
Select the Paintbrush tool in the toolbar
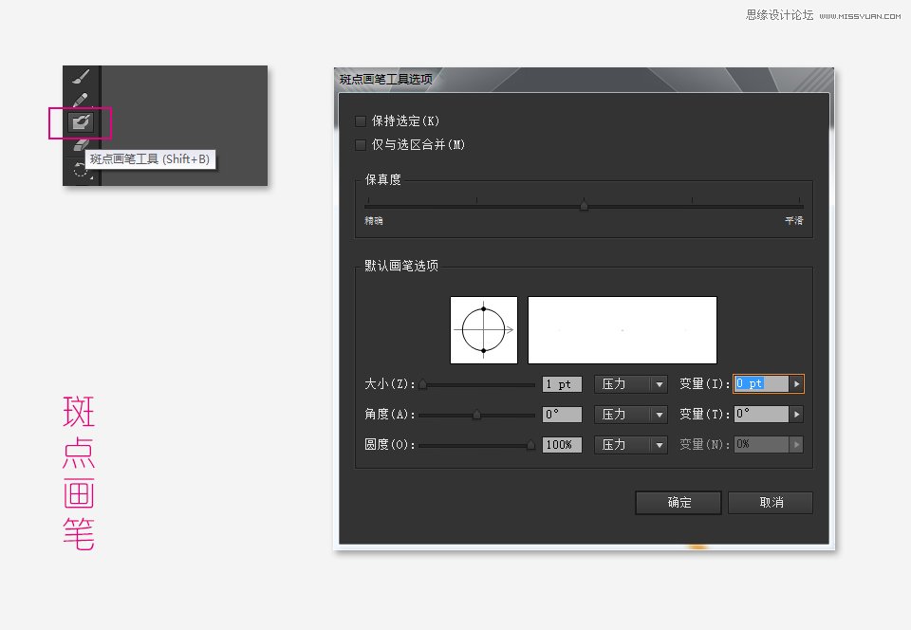80,78
